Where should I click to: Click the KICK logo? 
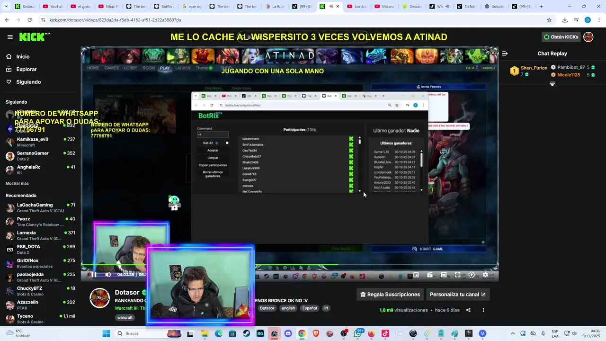35,37
